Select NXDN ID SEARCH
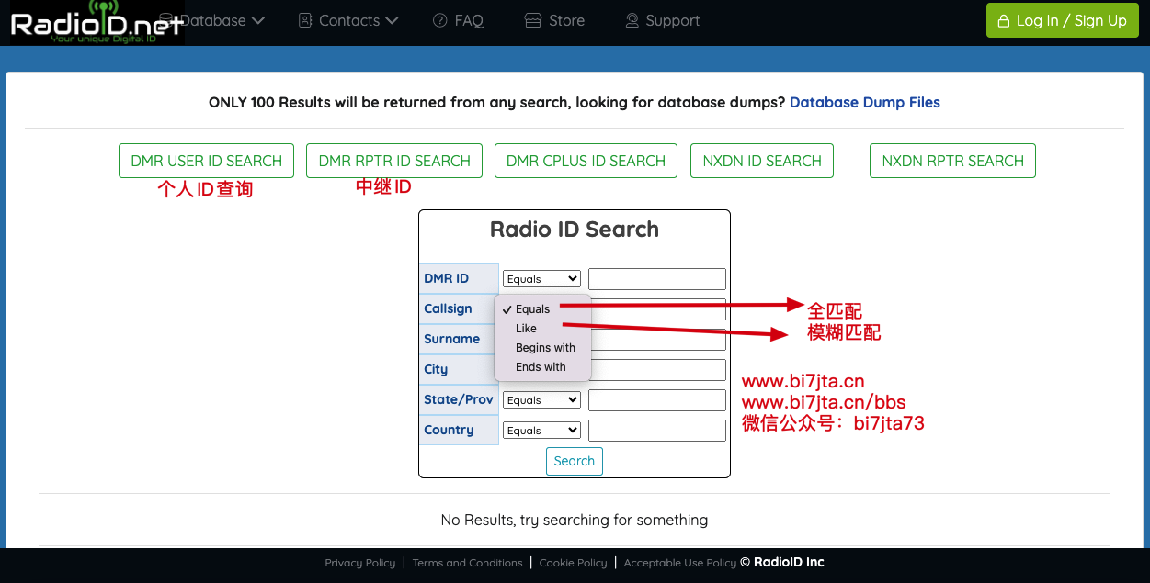Screen dimensions: 1150x583 762,161
